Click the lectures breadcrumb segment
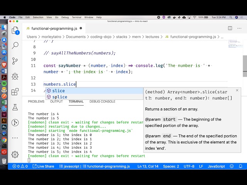The height and width of the screenshot is (185, 247). [152, 37]
